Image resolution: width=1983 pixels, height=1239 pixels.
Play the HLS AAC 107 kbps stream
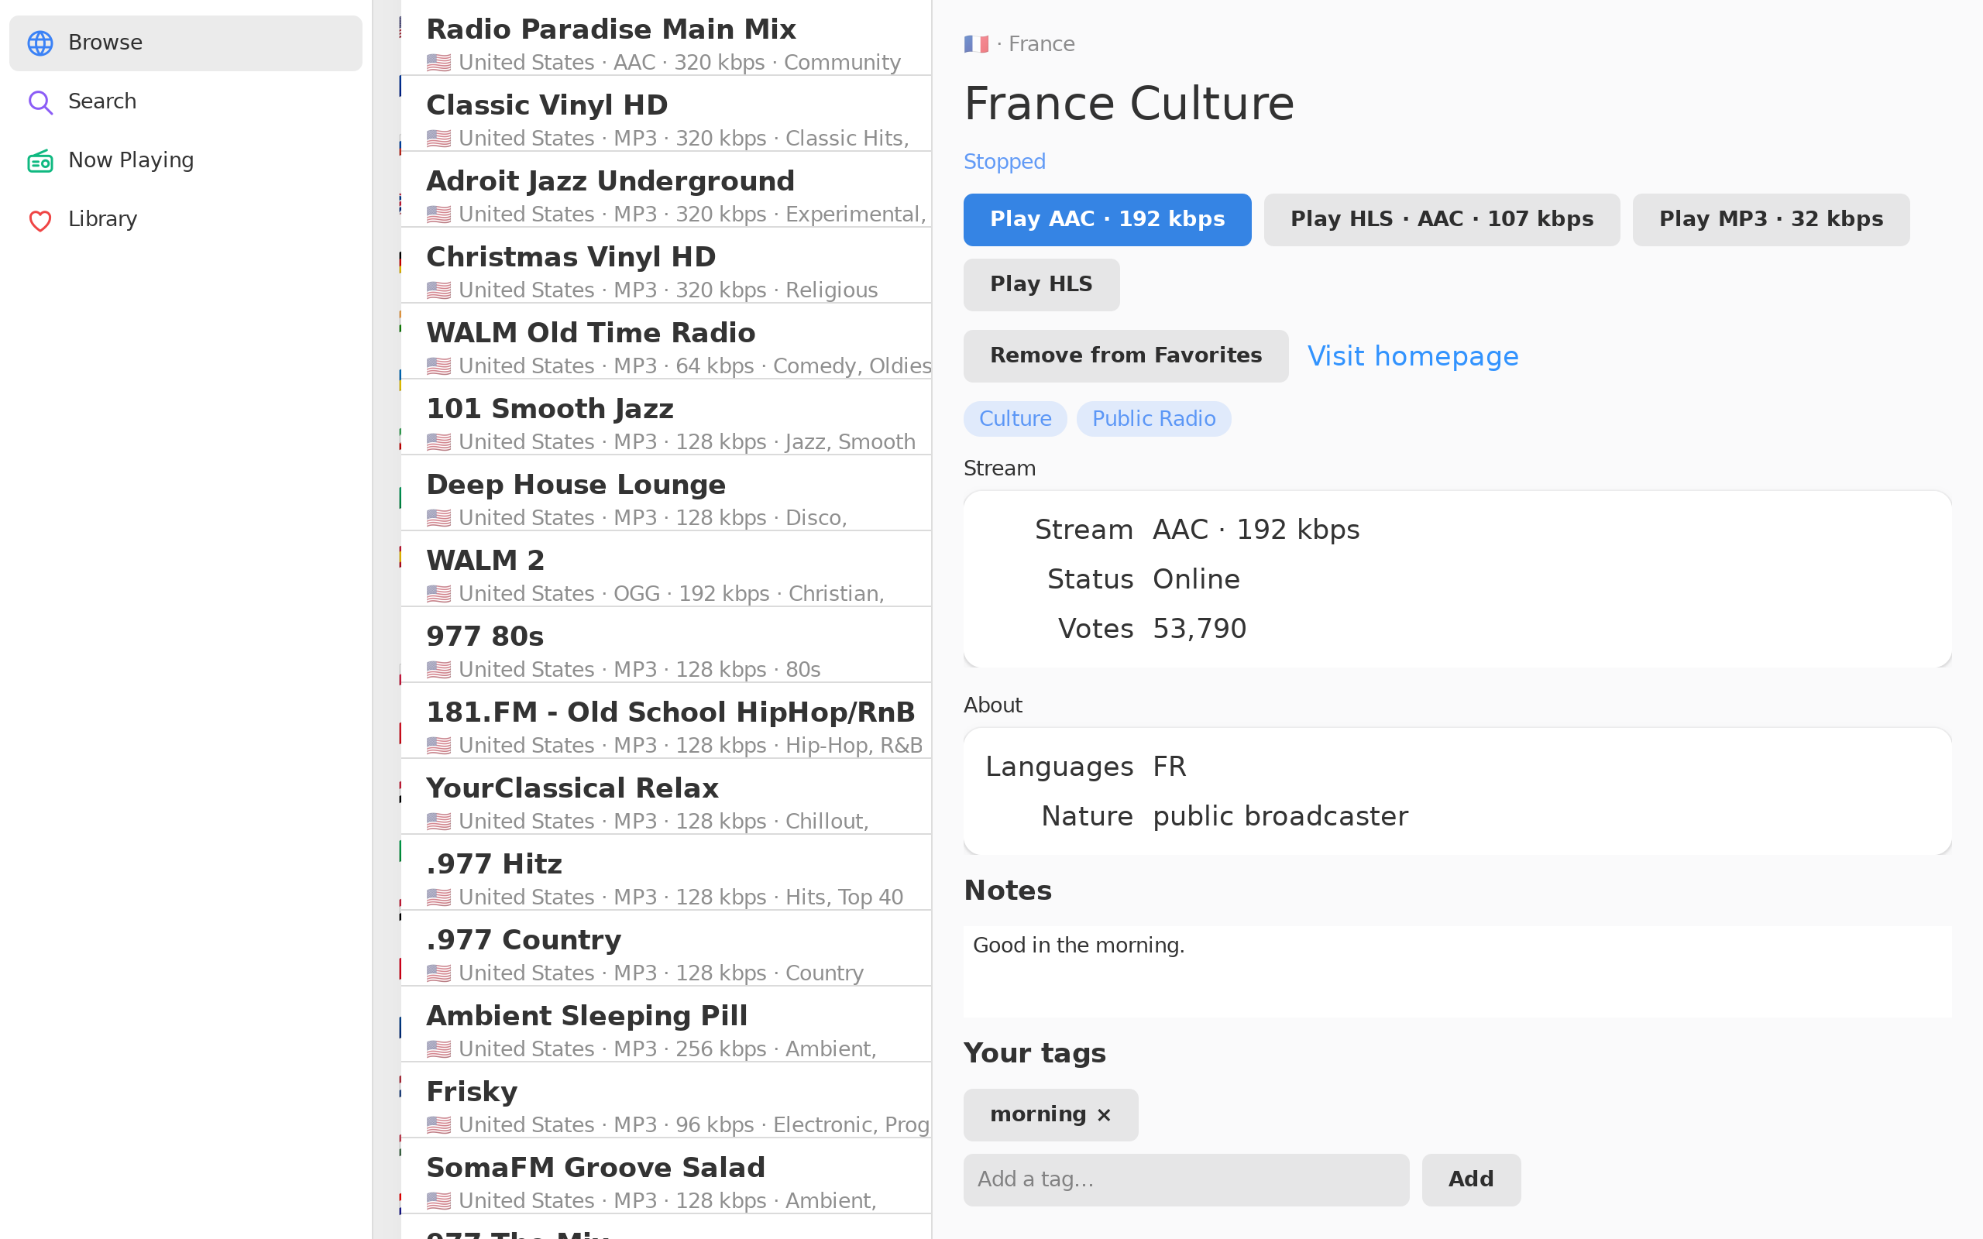point(1442,220)
